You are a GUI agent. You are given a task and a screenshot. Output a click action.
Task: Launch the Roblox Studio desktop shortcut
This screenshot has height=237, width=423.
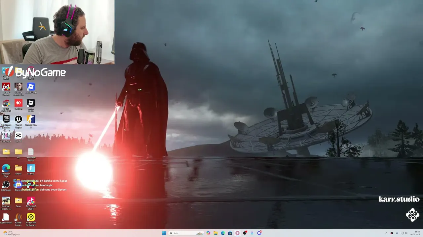pos(31,105)
